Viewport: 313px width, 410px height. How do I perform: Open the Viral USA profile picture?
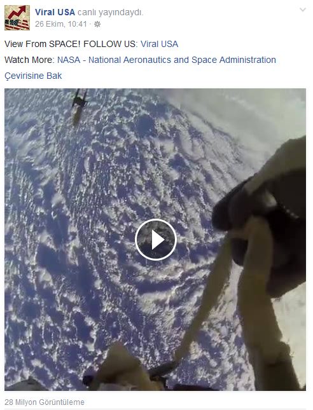click(x=17, y=18)
